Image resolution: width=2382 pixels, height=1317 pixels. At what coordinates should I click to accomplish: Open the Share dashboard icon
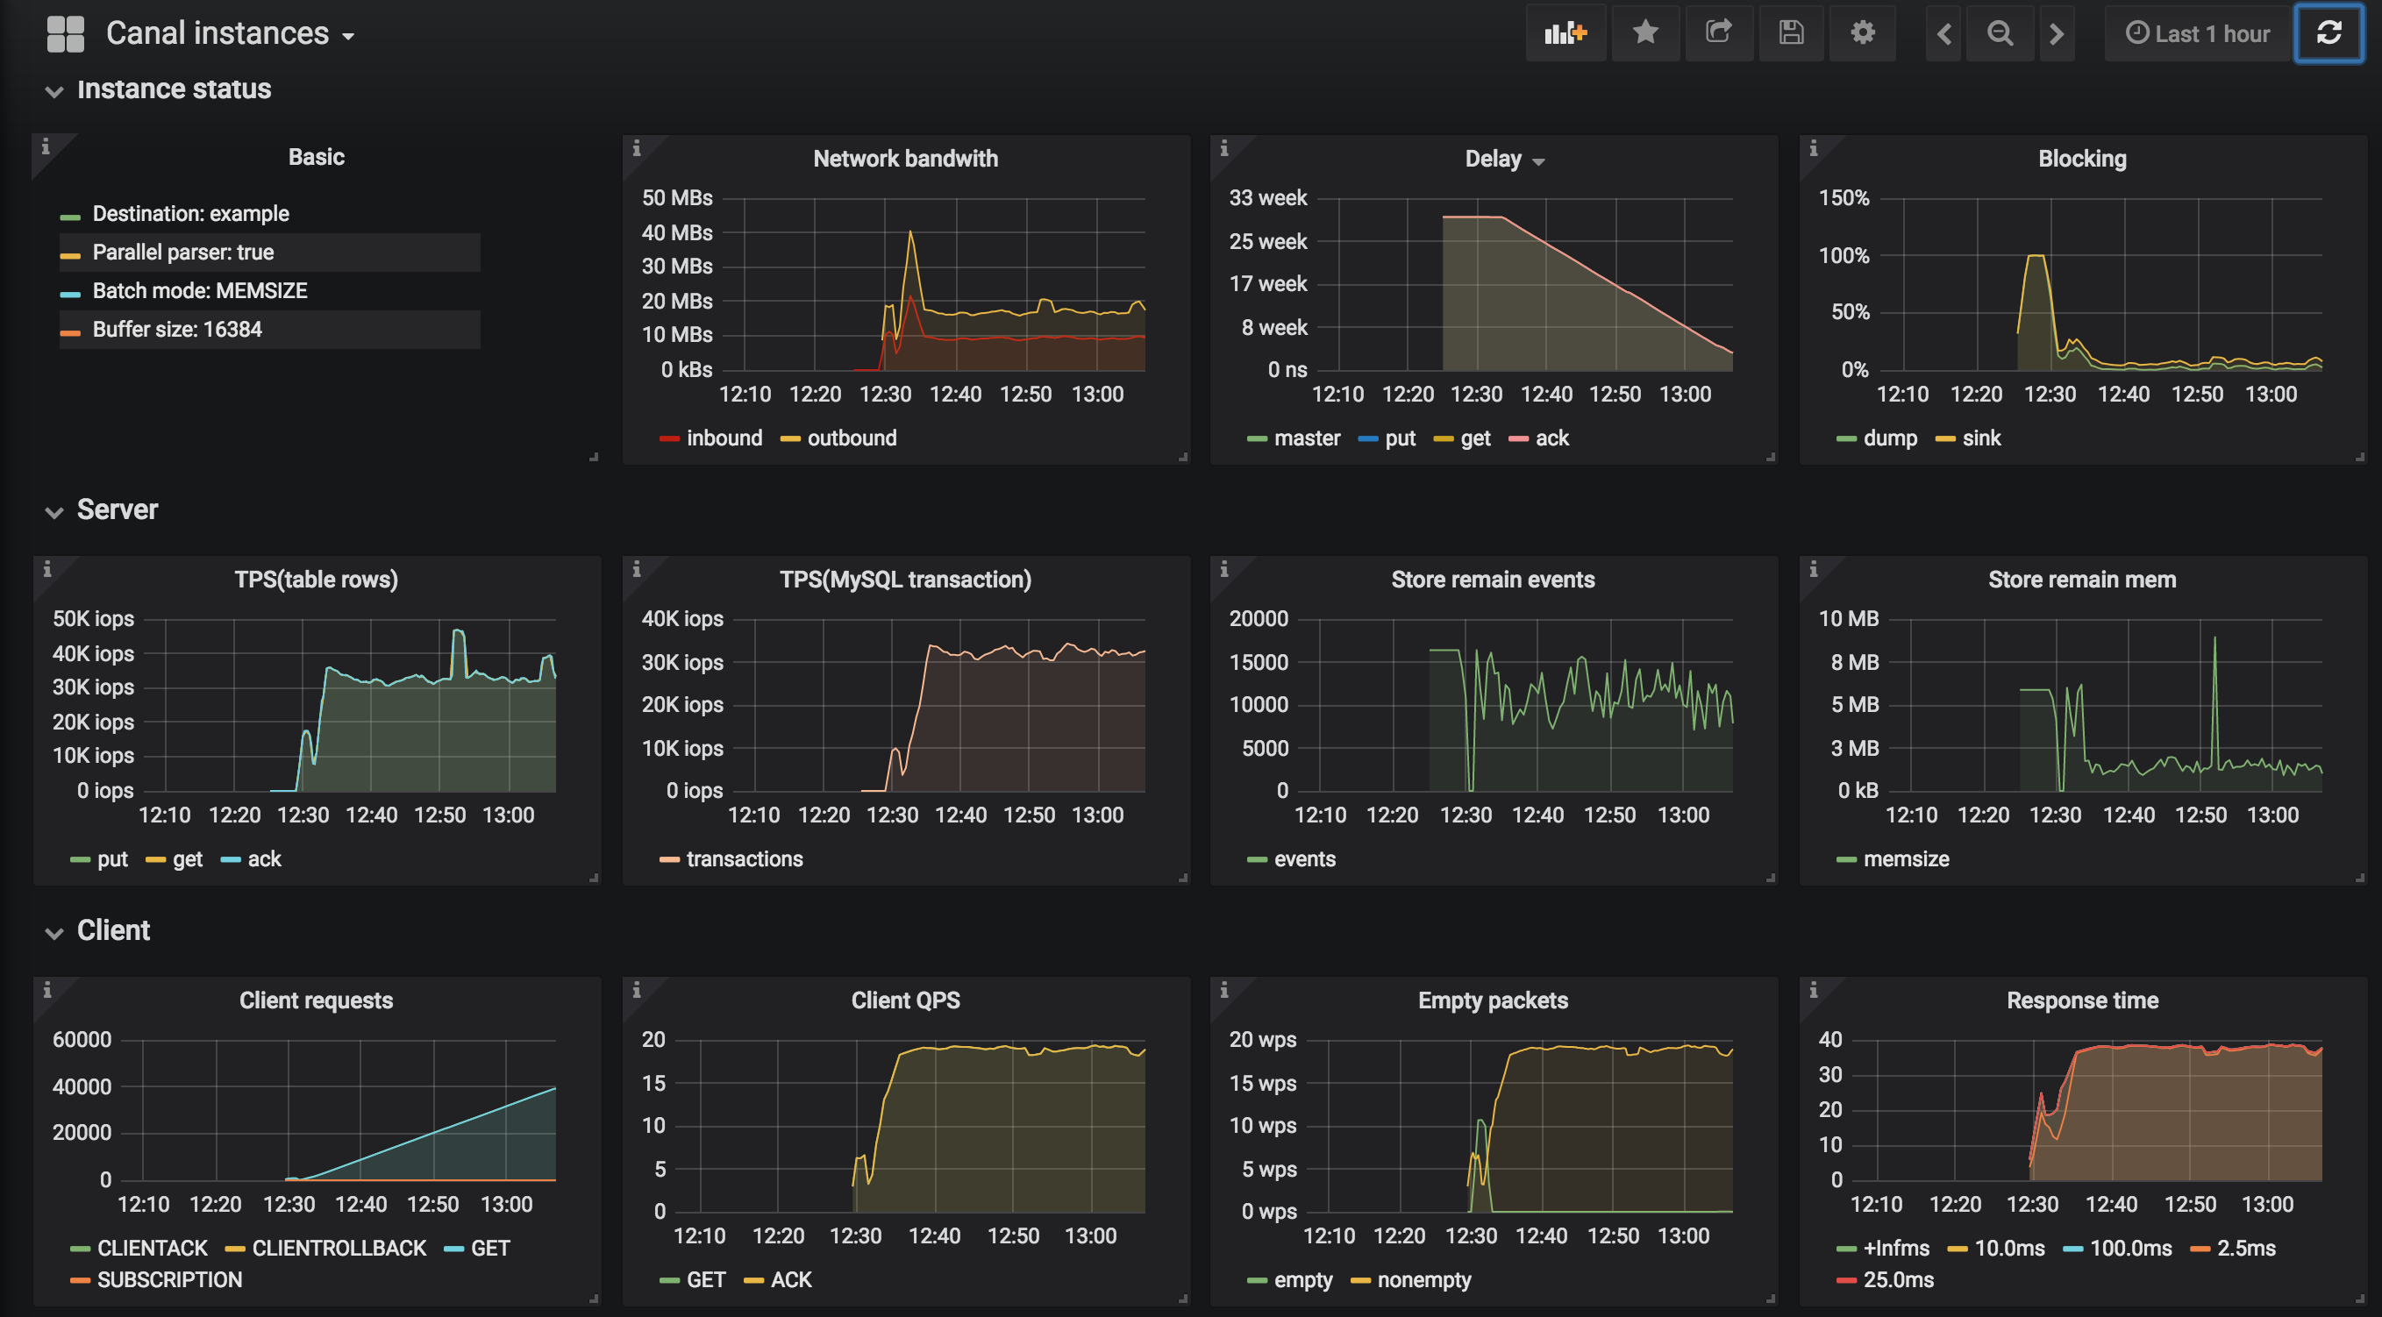(x=1718, y=33)
